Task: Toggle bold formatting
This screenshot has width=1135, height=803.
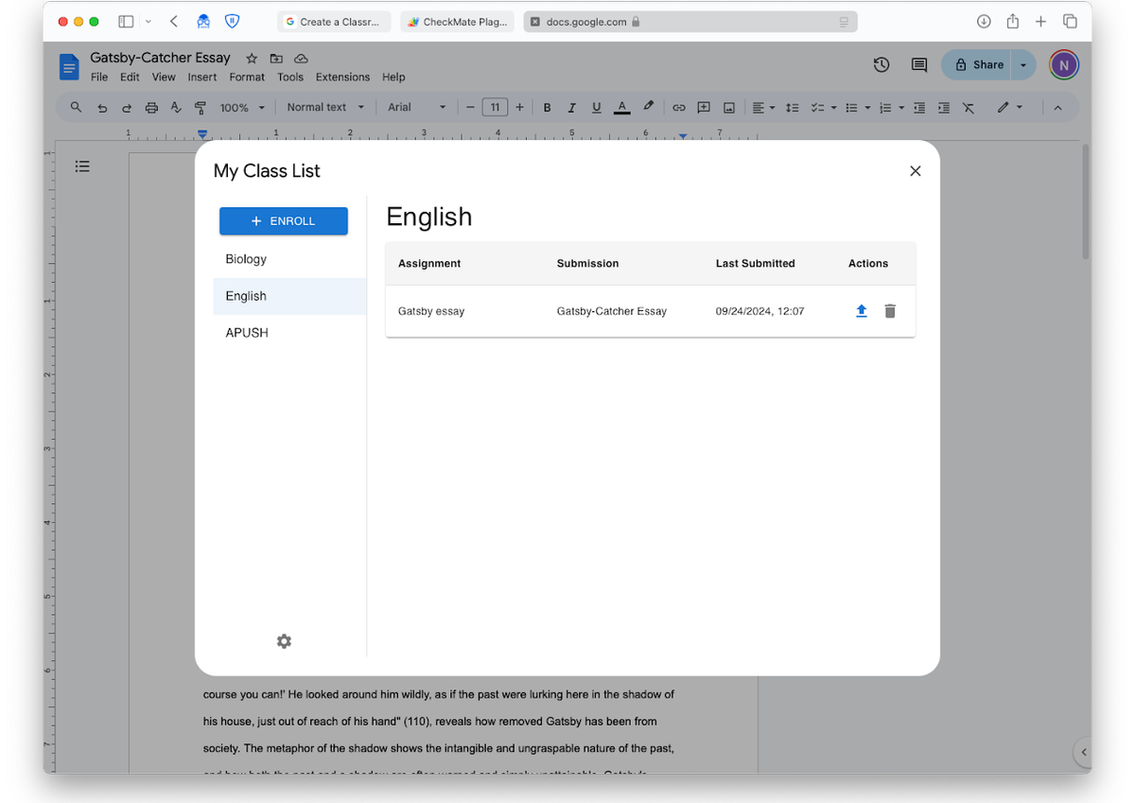Action: 547,107
